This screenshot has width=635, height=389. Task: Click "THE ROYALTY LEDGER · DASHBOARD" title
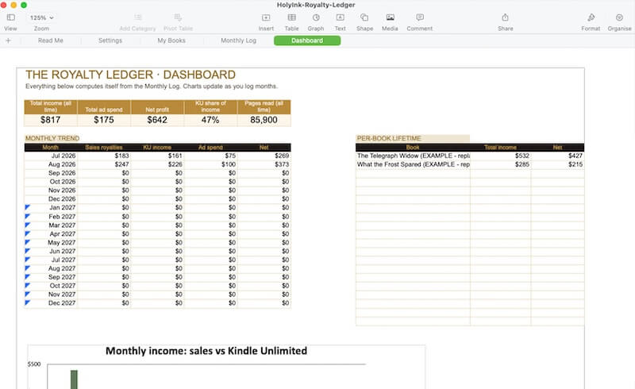(130, 75)
